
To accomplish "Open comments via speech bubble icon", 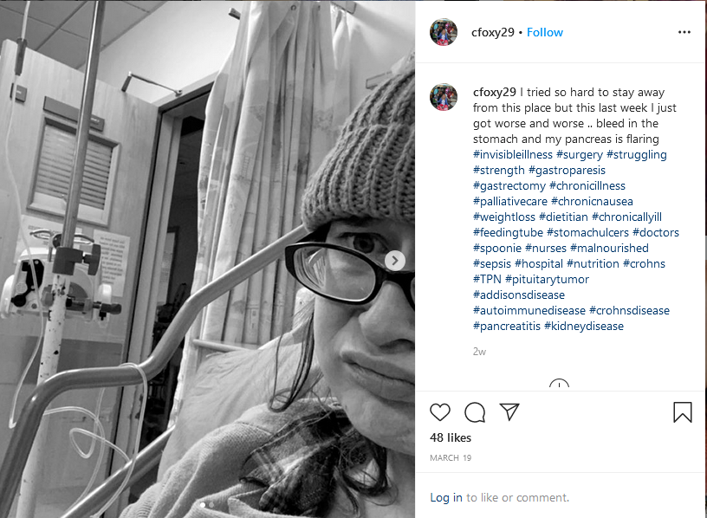I will pyautogui.click(x=475, y=412).
